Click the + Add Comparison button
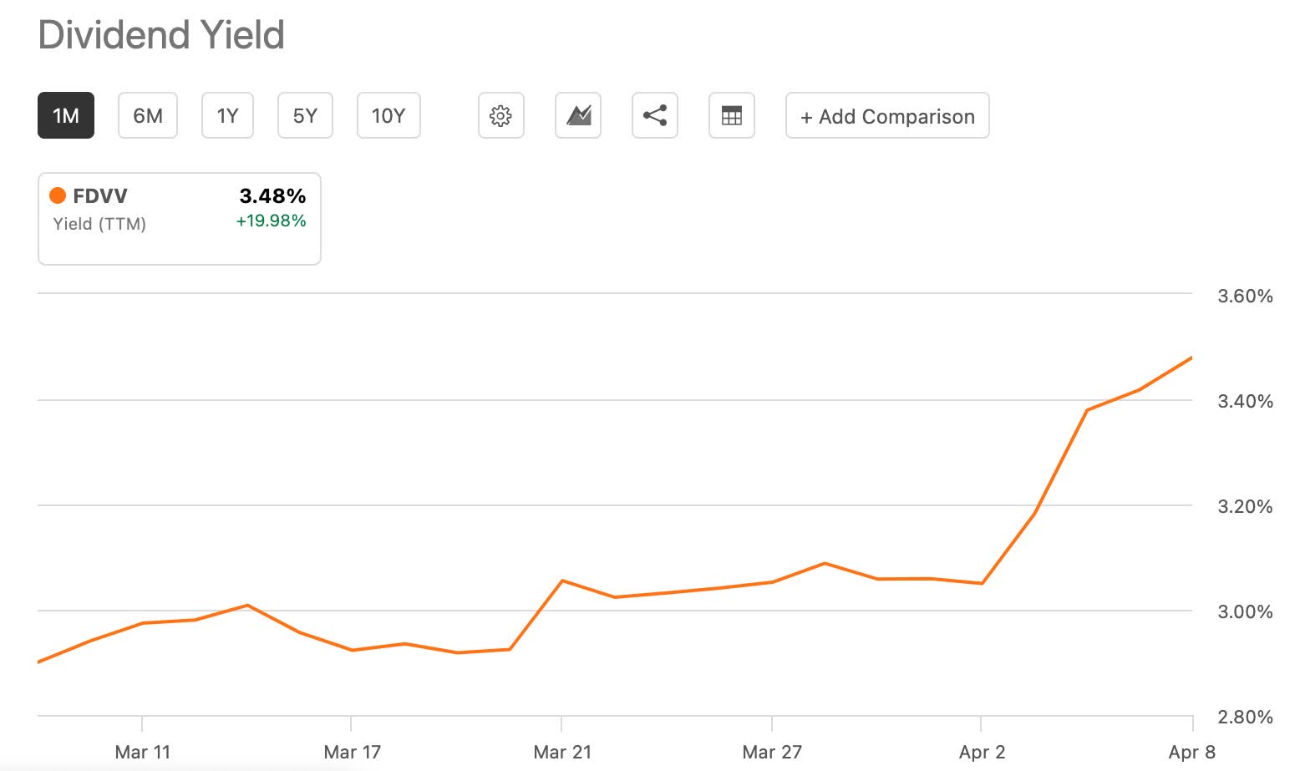Viewport: 1300px width, 771px height. pyautogui.click(x=886, y=115)
